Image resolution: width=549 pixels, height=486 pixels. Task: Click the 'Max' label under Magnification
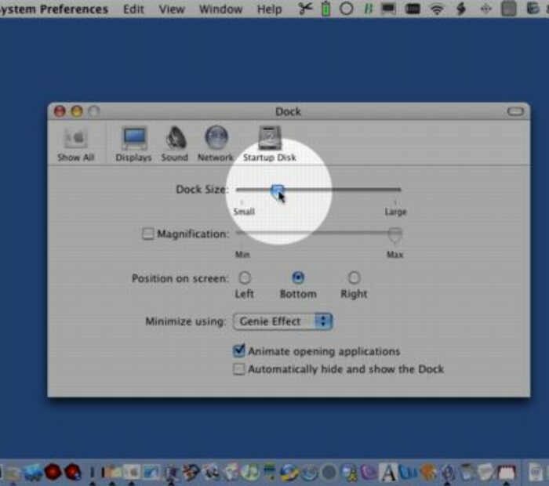pos(394,255)
